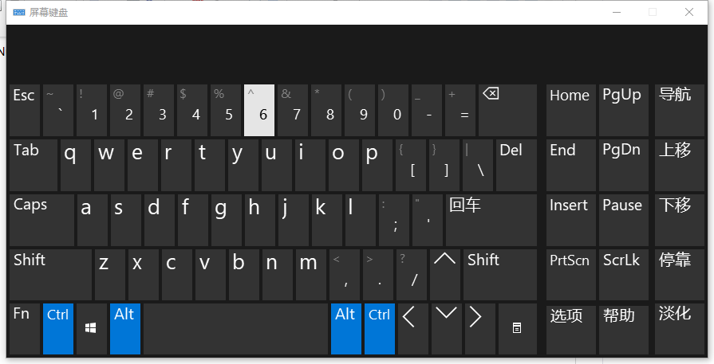Release the right Alt key

(346, 328)
